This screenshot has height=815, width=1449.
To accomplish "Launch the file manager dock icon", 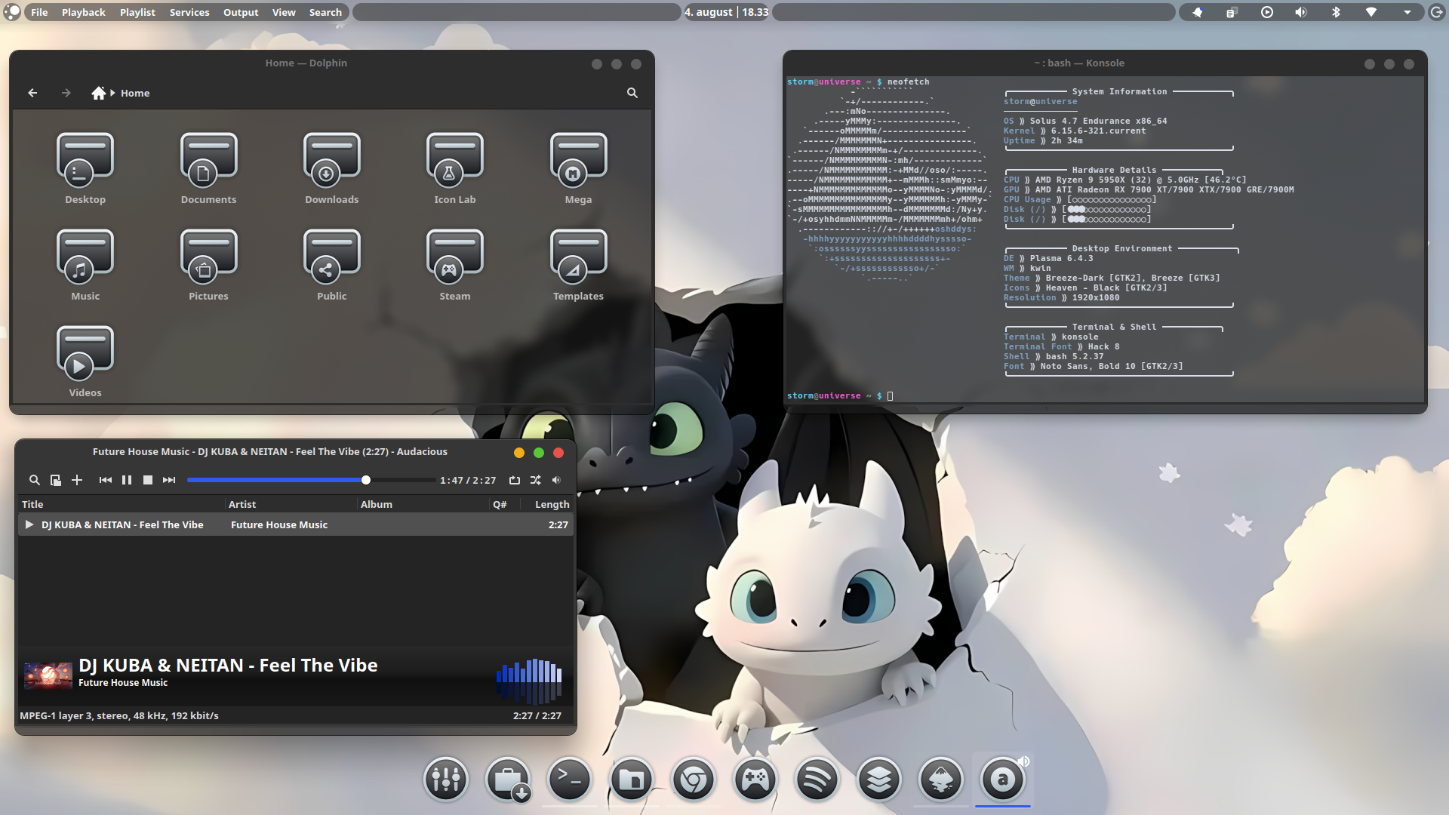I will point(632,780).
